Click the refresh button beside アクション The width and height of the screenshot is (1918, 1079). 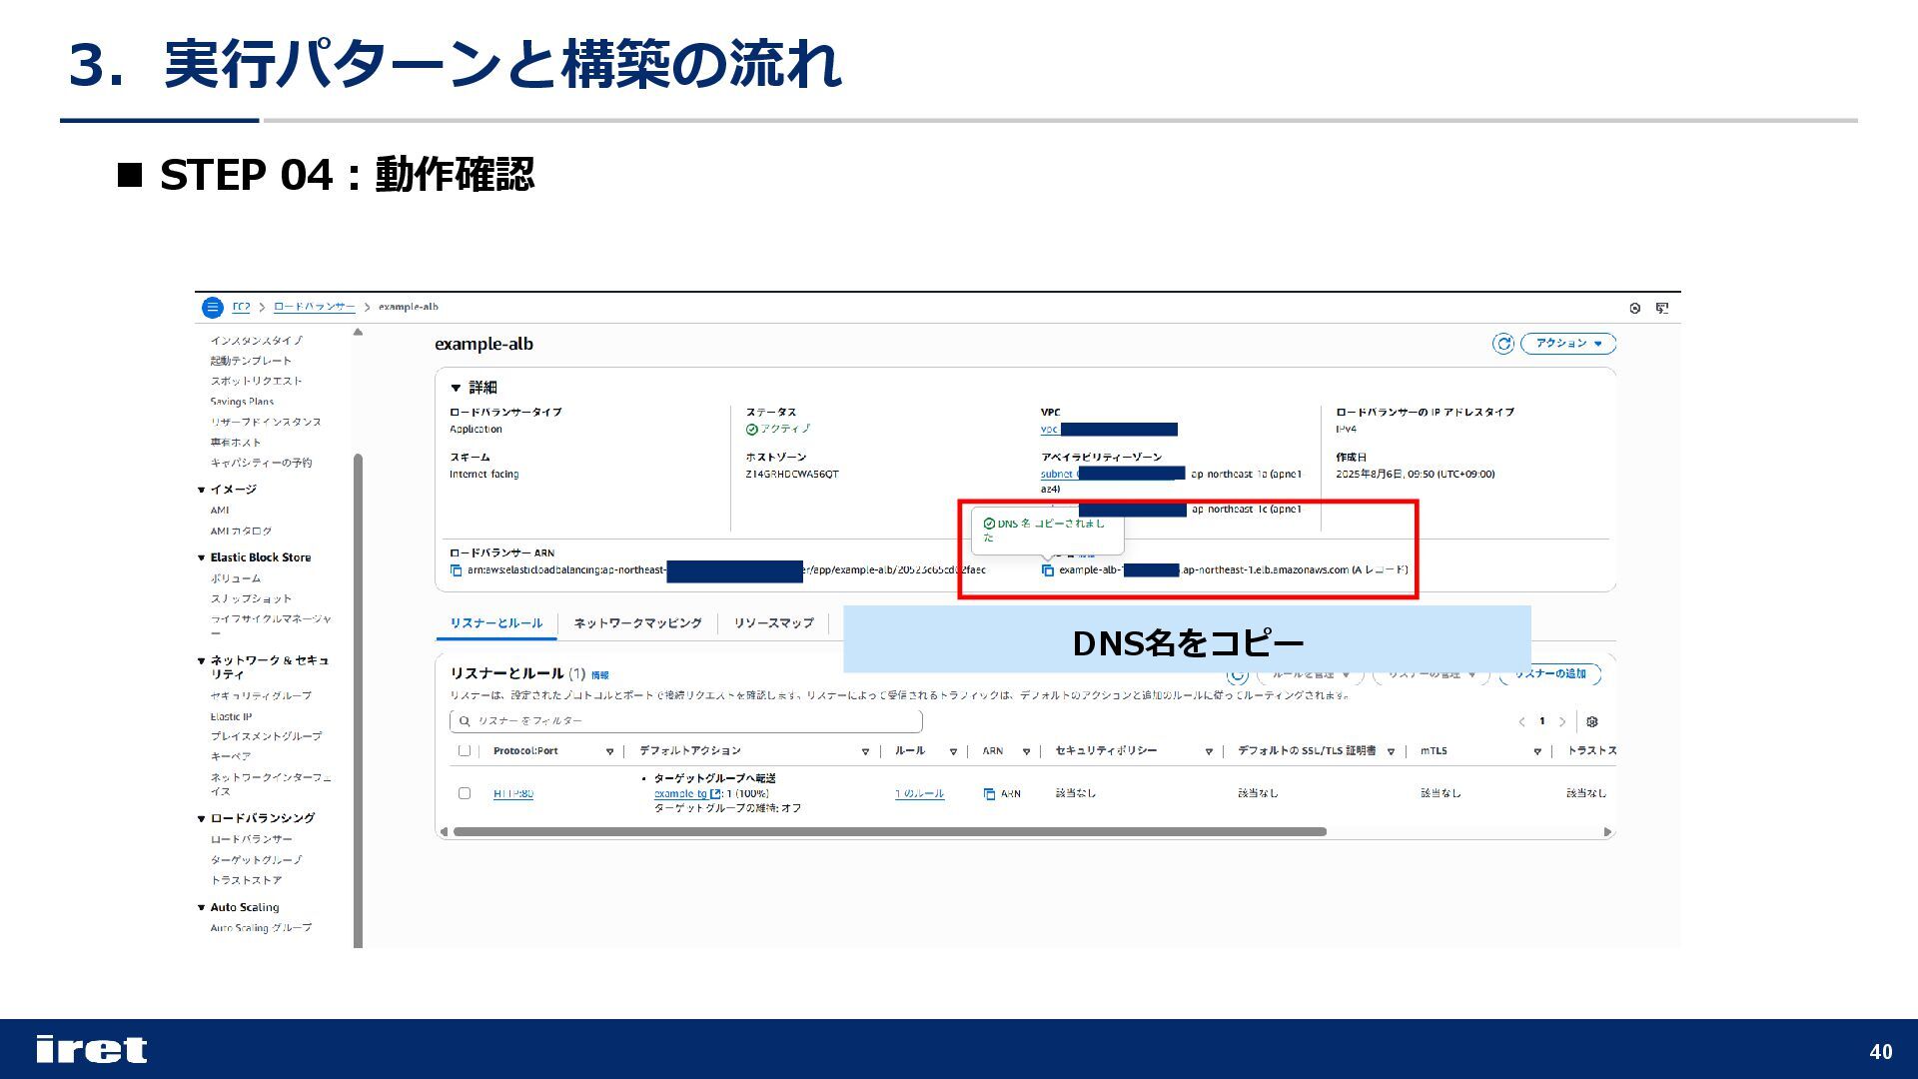1503,344
